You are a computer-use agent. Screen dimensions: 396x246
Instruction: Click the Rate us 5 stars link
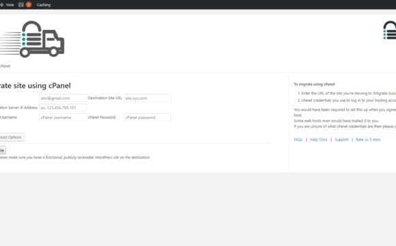(x=368, y=139)
